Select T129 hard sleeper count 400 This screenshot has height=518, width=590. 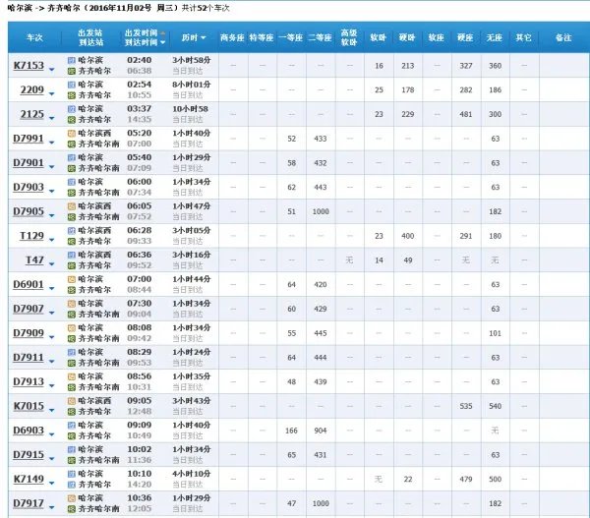pos(408,236)
